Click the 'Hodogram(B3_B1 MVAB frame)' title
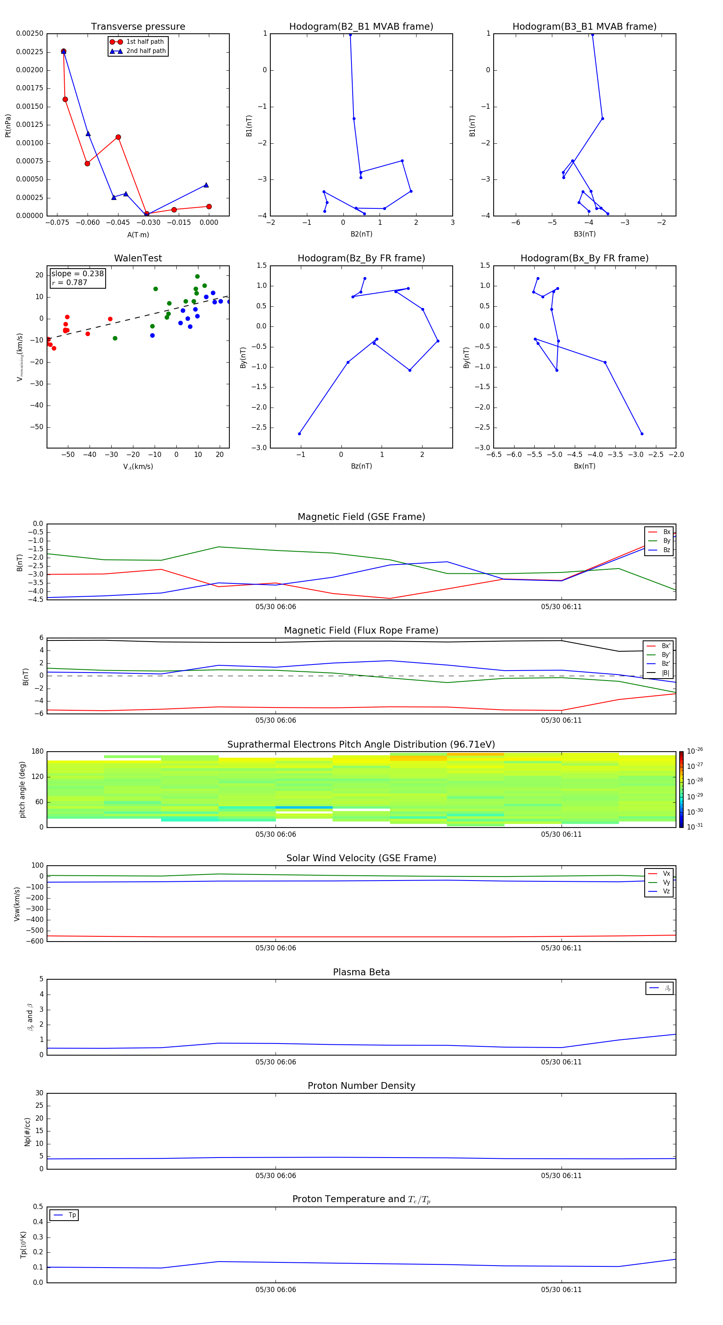The height and width of the screenshot is (1325, 723). pyautogui.click(x=584, y=27)
